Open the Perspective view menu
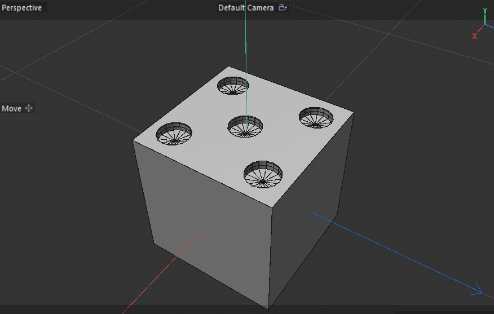This screenshot has width=494, height=314. point(22,8)
